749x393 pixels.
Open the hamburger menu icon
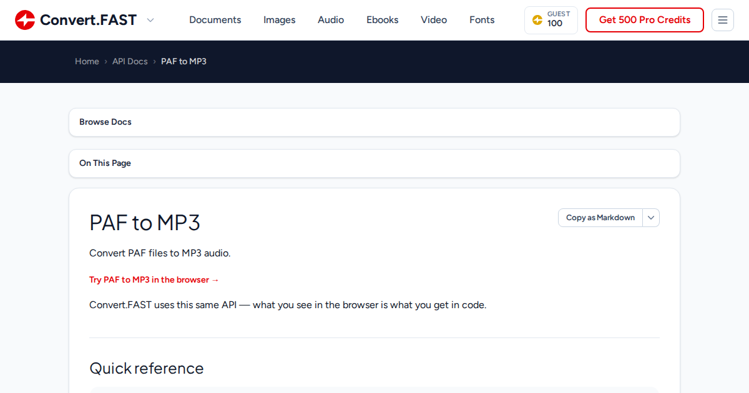click(x=723, y=20)
